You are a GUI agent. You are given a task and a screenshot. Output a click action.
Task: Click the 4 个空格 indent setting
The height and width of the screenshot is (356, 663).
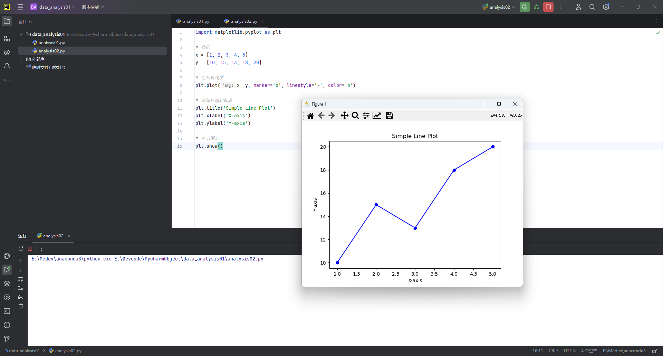pyautogui.click(x=589, y=351)
